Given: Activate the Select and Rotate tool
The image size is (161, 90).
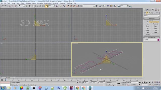Looking at the screenshot, I should [44, 6].
